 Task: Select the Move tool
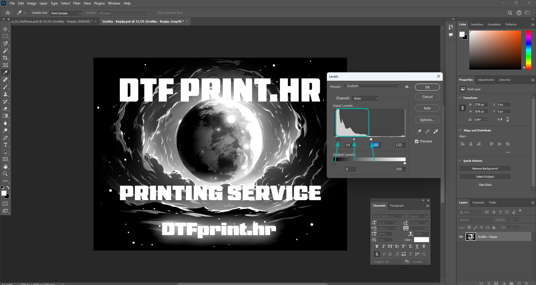5,29
